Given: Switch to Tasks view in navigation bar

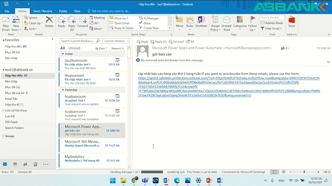Looking at the screenshot, I should pyautogui.click(x=36, y=164).
